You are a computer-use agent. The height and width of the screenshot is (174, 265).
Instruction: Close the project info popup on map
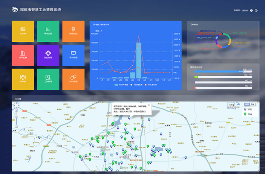(x=149, y=105)
